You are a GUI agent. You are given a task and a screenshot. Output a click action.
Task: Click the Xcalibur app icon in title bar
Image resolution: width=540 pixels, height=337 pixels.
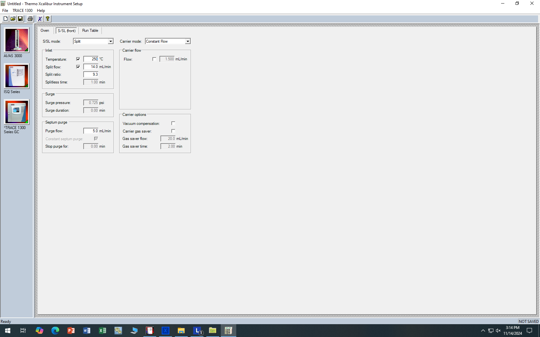coord(3,4)
